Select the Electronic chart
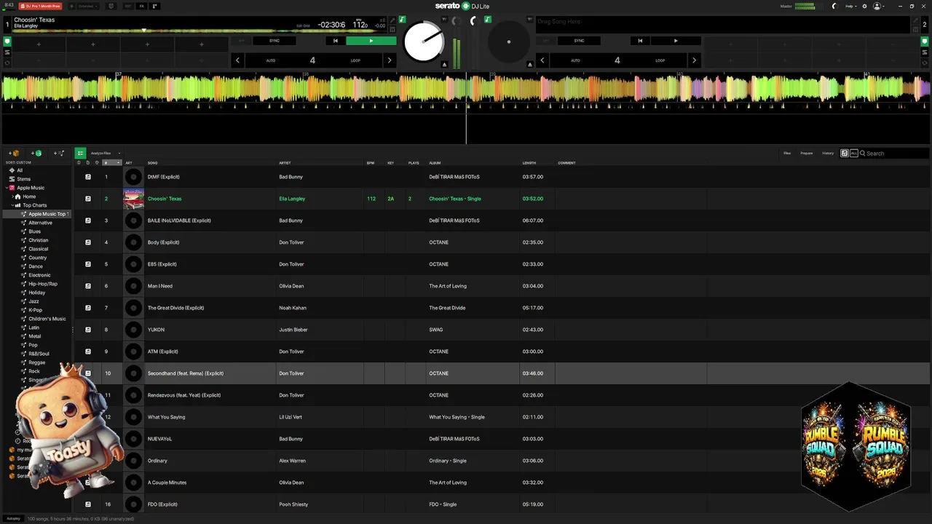 tap(39, 275)
